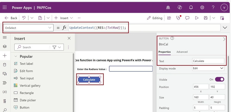
Task: Click into the formula bar text
Action: [x=98, y=28]
